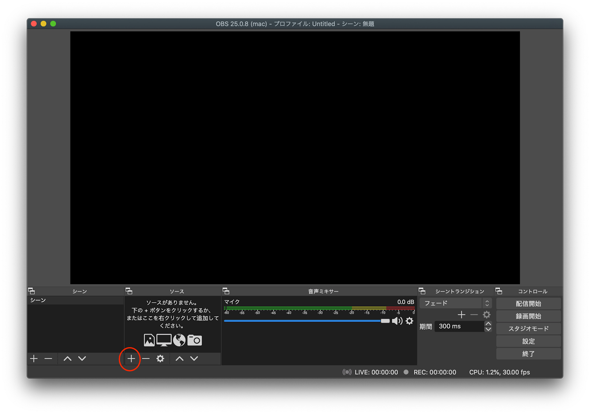Click the image source icon
The height and width of the screenshot is (414, 590).
click(149, 340)
